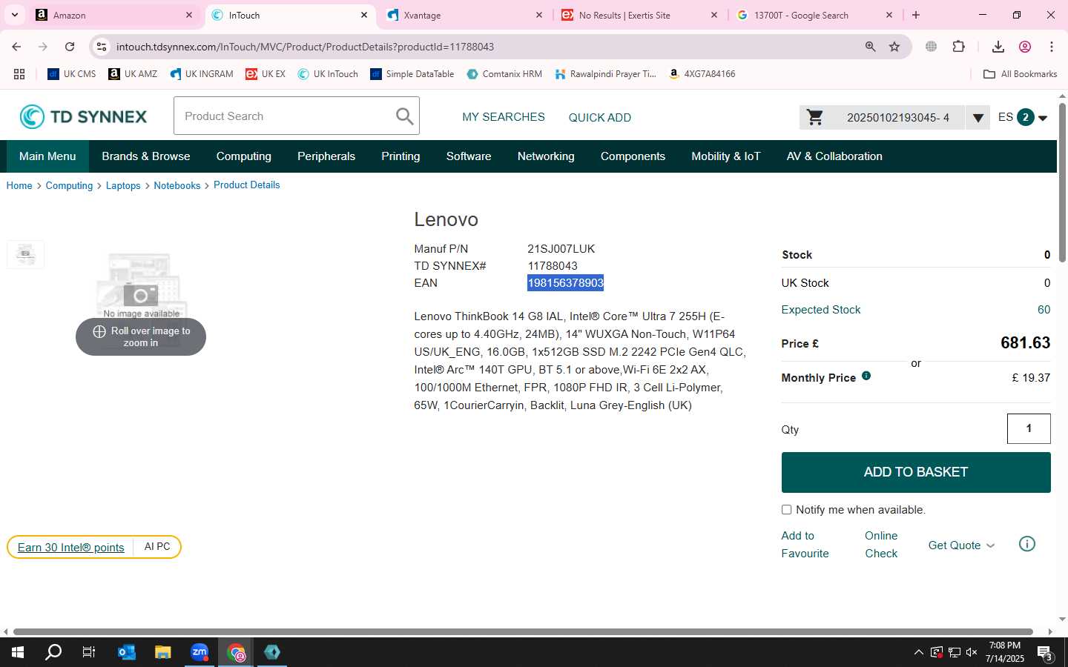Viewport: 1068px width, 667px height.
Task: Click the small product thumbnail image
Action: [x=25, y=254]
